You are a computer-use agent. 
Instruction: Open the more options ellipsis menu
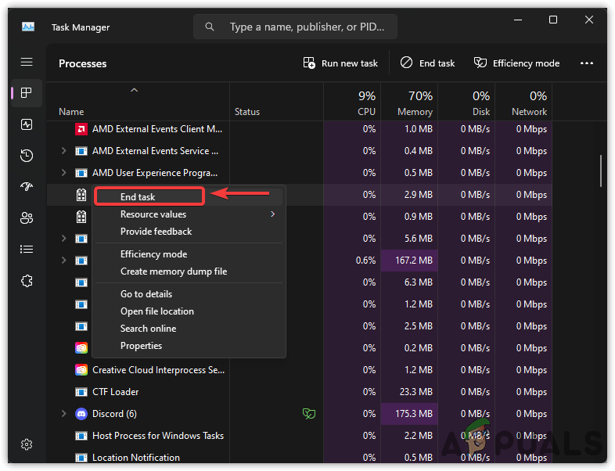pos(587,63)
